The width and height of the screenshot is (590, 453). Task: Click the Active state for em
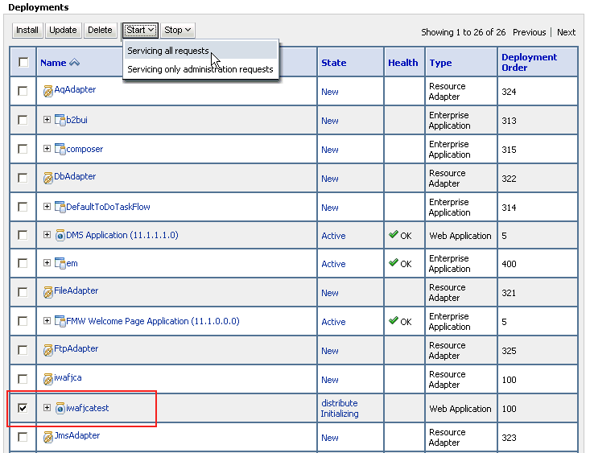click(333, 264)
